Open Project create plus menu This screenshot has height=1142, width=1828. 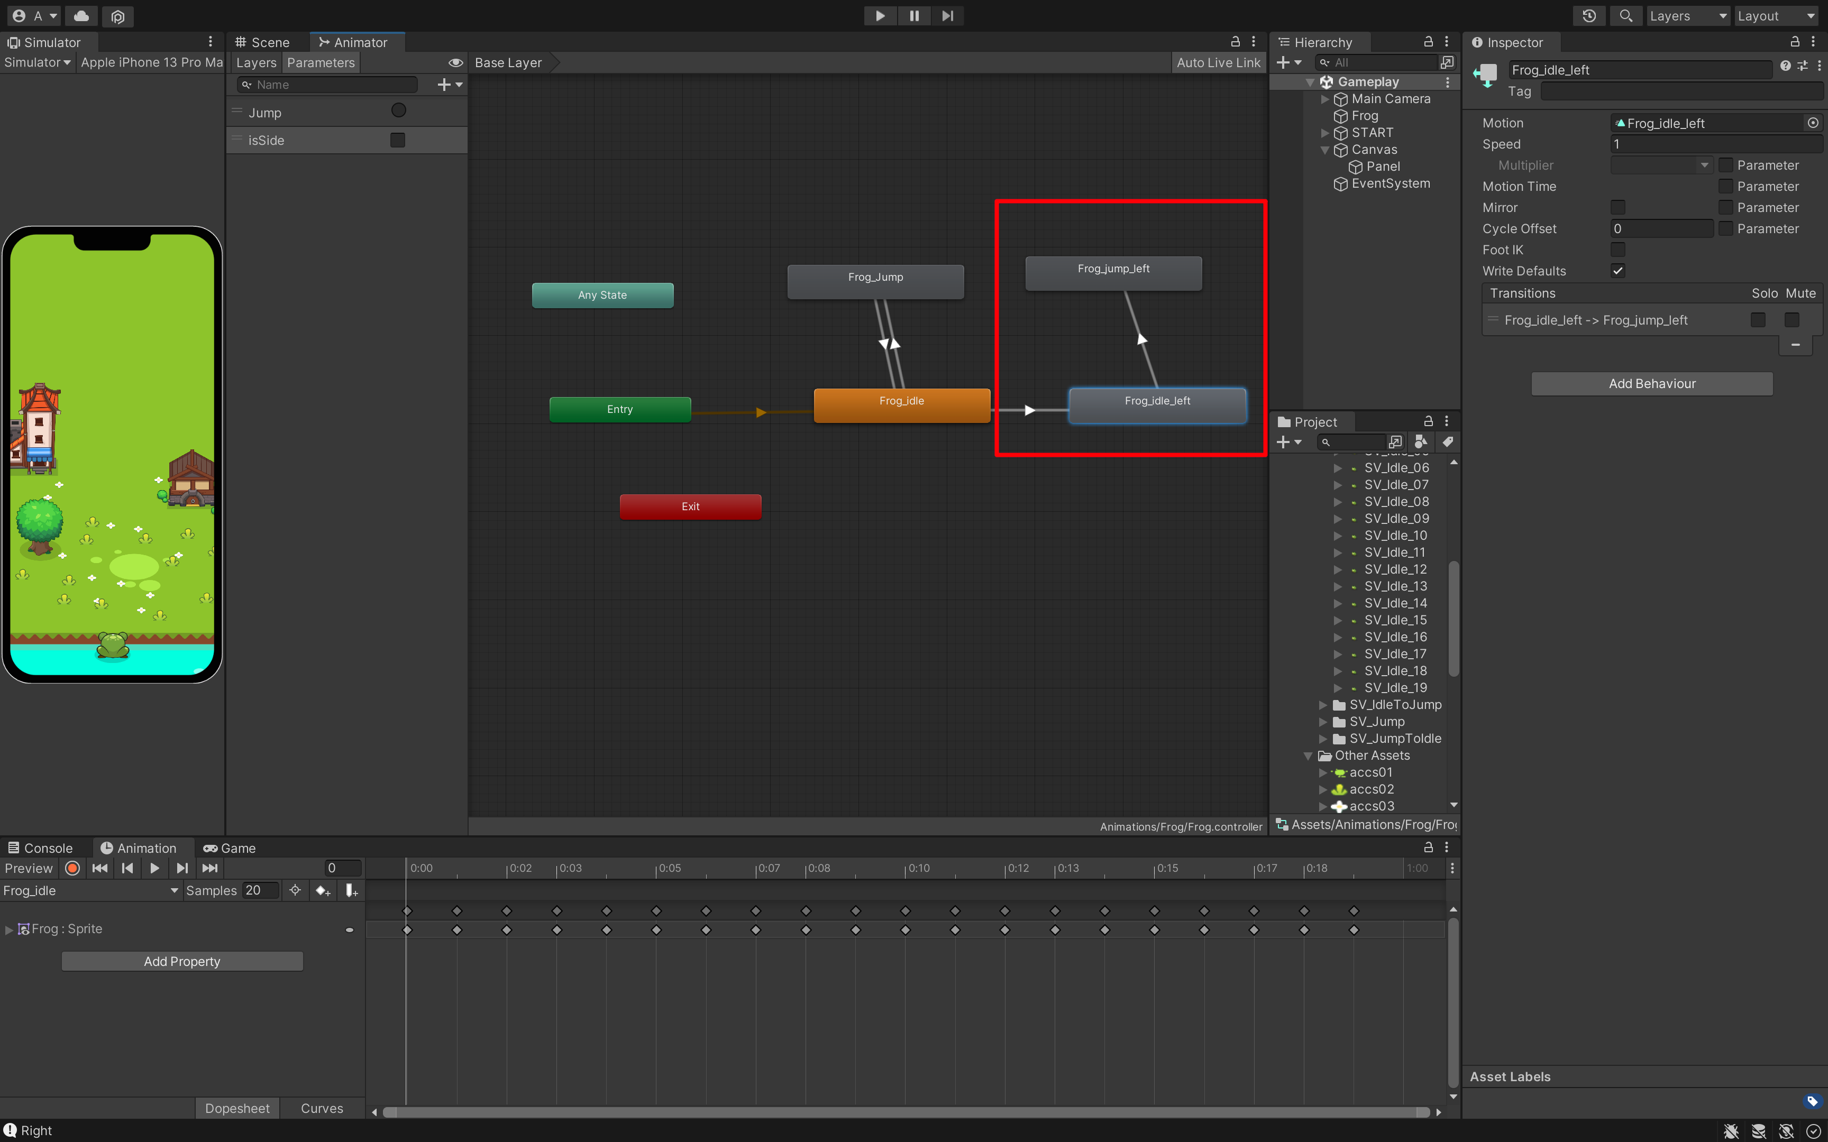pos(1288,442)
